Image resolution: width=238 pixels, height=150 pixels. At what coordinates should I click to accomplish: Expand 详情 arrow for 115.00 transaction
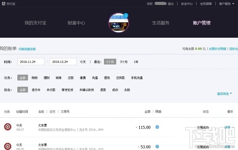click(x=233, y=127)
